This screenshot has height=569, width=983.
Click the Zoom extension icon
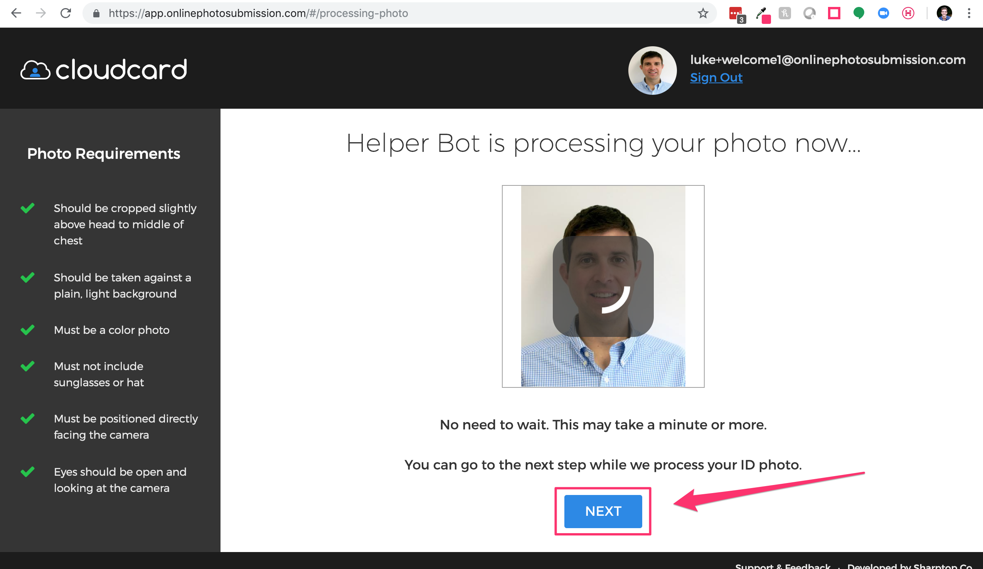point(883,13)
